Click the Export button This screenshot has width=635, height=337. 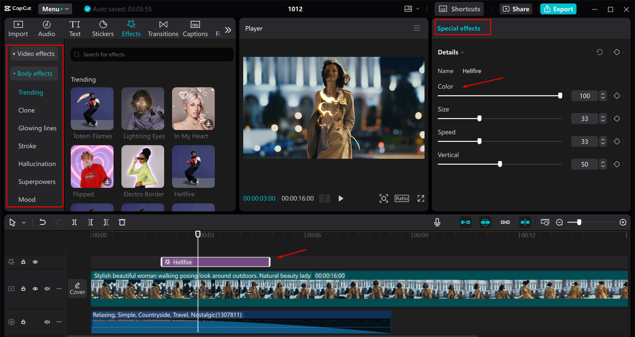pos(558,9)
